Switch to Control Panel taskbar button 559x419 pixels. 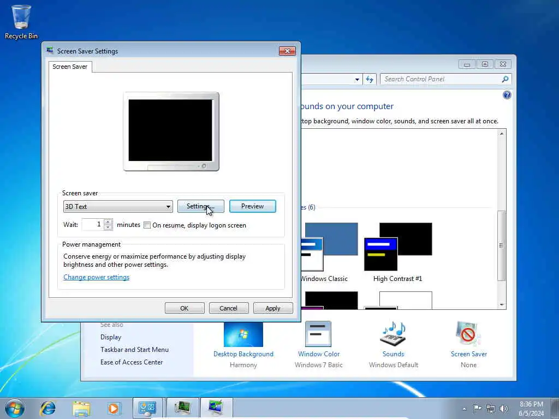pos(147,408)
